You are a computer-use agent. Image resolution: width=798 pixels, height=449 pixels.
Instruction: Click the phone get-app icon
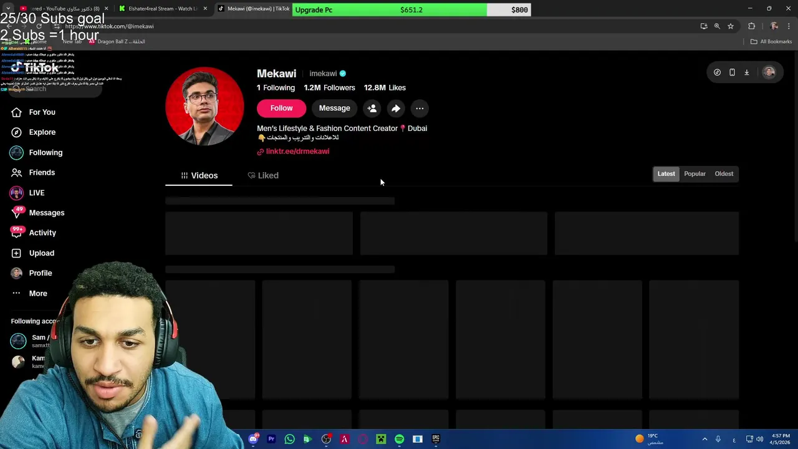pos(732,72)
